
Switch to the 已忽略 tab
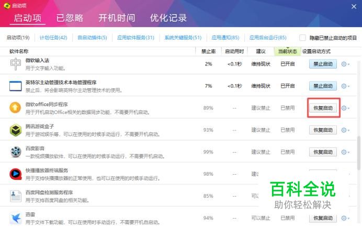coord(70,18)
